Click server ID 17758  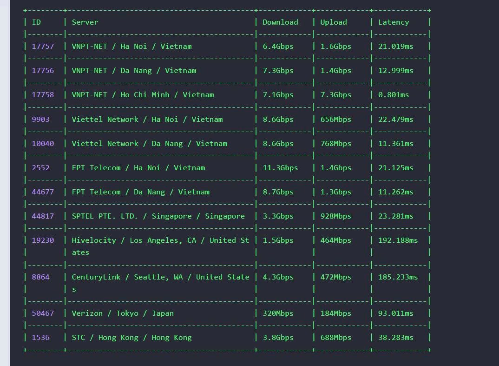(x=43, y=95)
